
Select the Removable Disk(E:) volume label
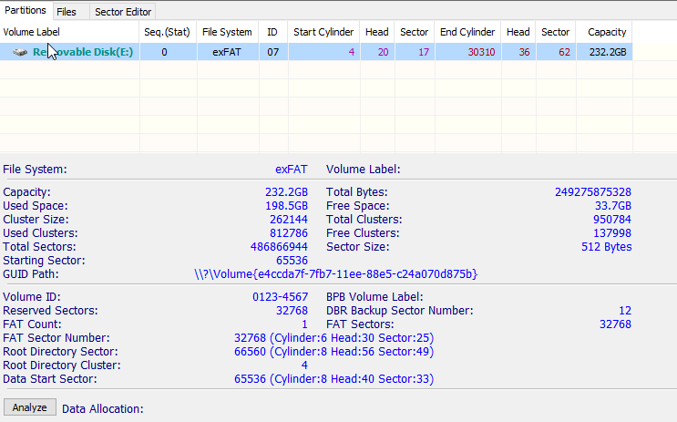[83, 52]
